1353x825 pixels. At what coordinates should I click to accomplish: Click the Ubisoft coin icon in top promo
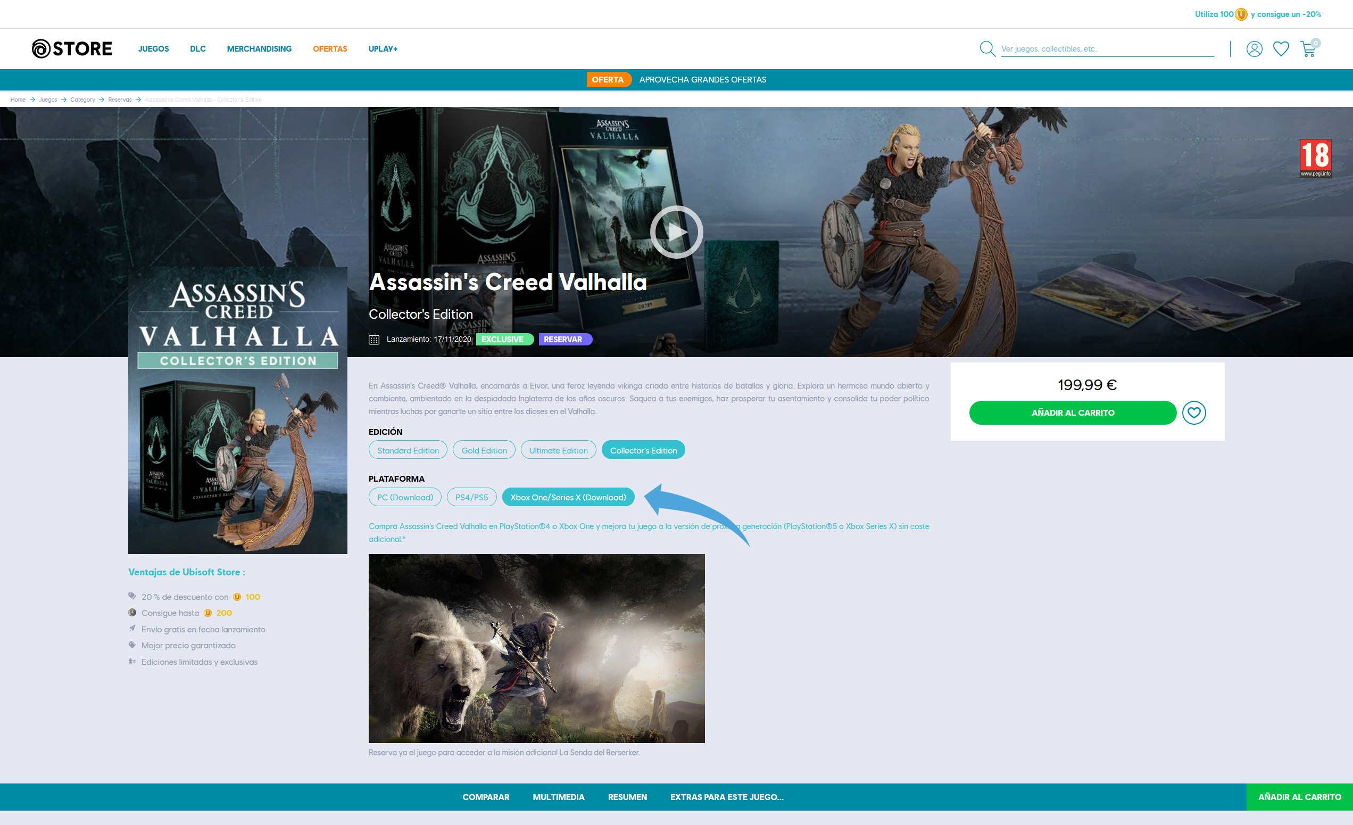tap(1241, 14)
